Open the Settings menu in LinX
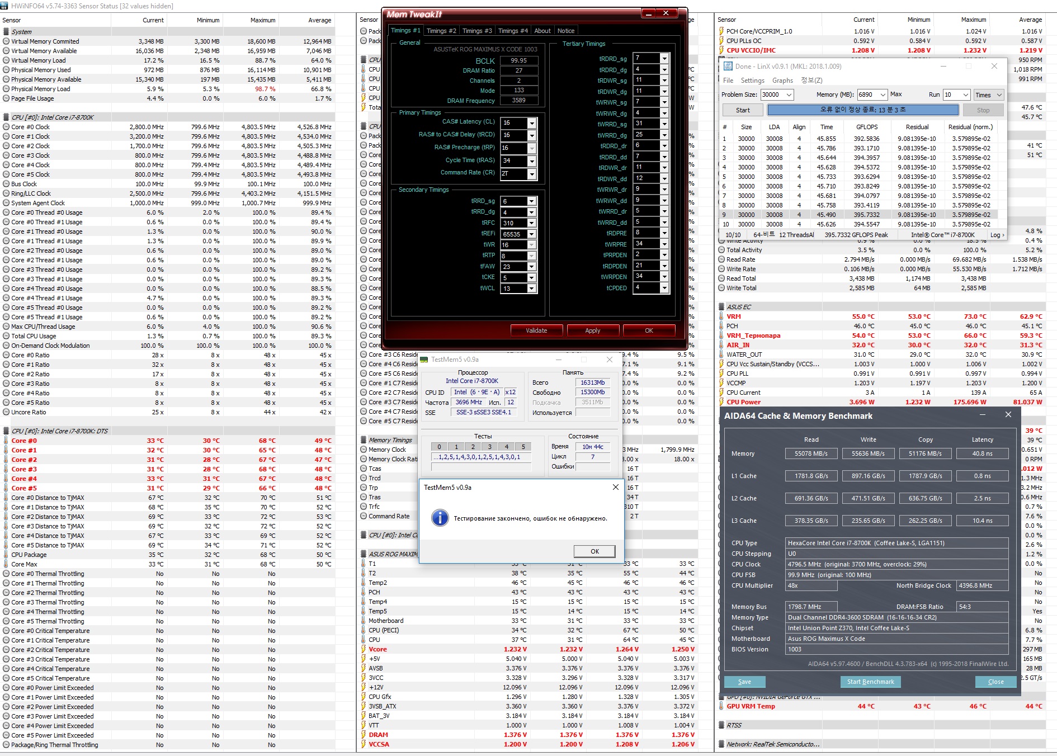The image size is (1057, 756). [753, 81]
